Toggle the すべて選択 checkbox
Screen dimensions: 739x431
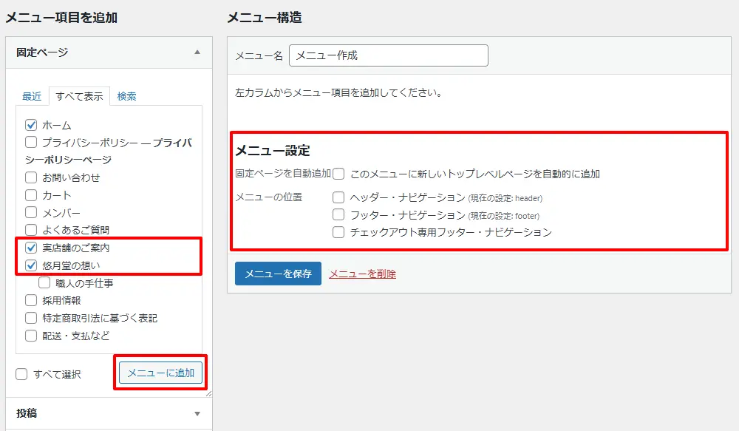pyautogui.click(x=22, y=374)
